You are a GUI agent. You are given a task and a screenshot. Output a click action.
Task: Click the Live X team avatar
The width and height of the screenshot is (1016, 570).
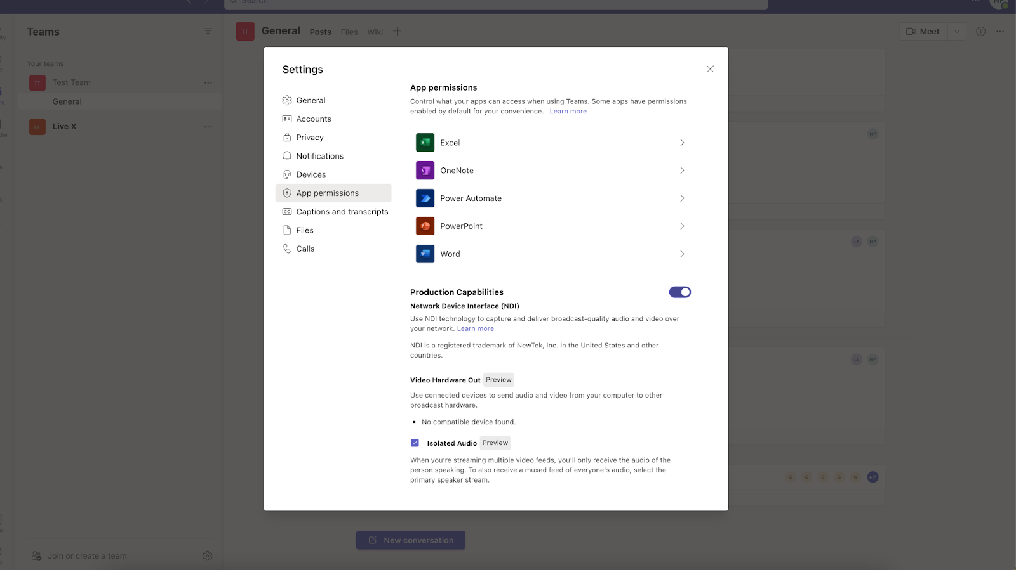pos(37,127)
